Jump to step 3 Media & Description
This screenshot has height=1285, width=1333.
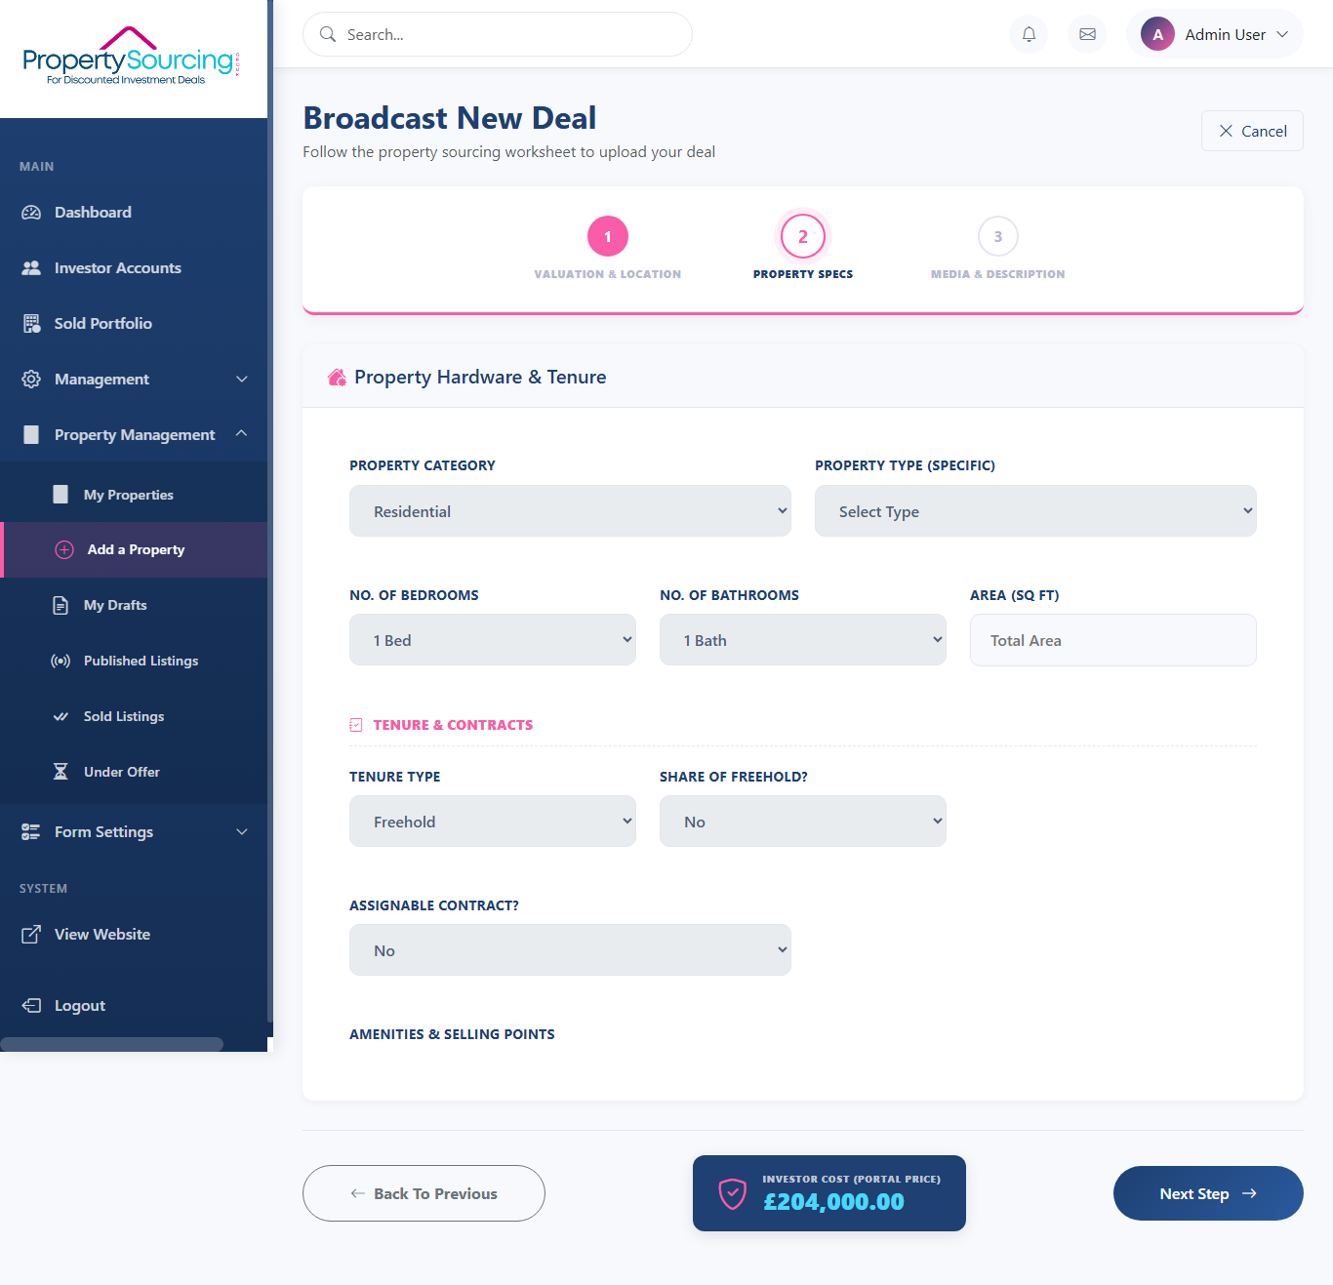click(997, 237)
